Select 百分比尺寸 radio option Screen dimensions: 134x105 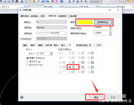point(28,65)
